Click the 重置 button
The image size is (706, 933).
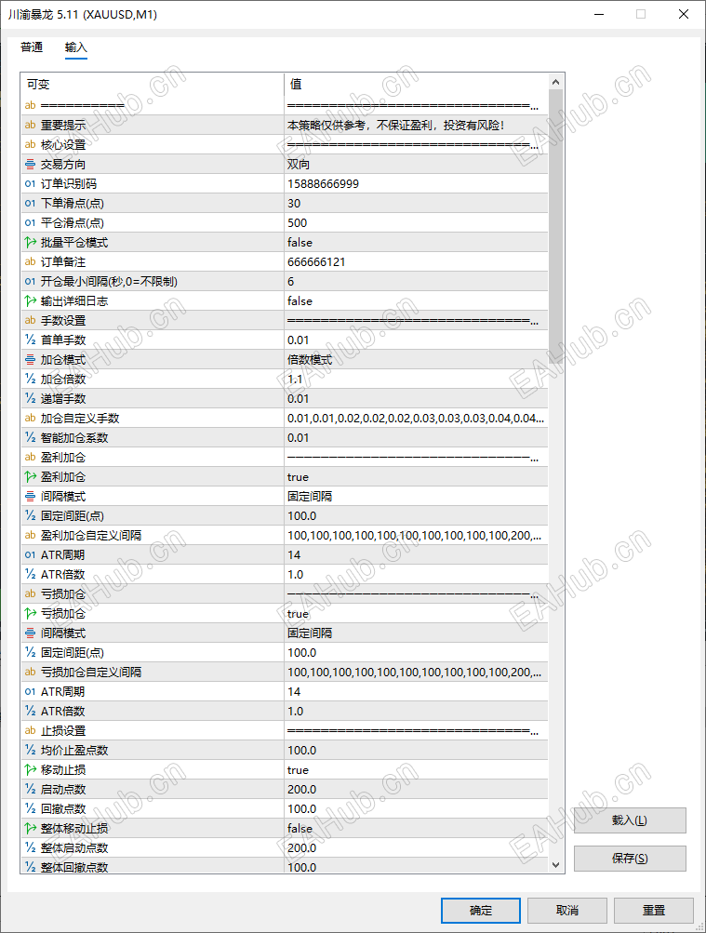pyautogui.click(x=654, y=911)
